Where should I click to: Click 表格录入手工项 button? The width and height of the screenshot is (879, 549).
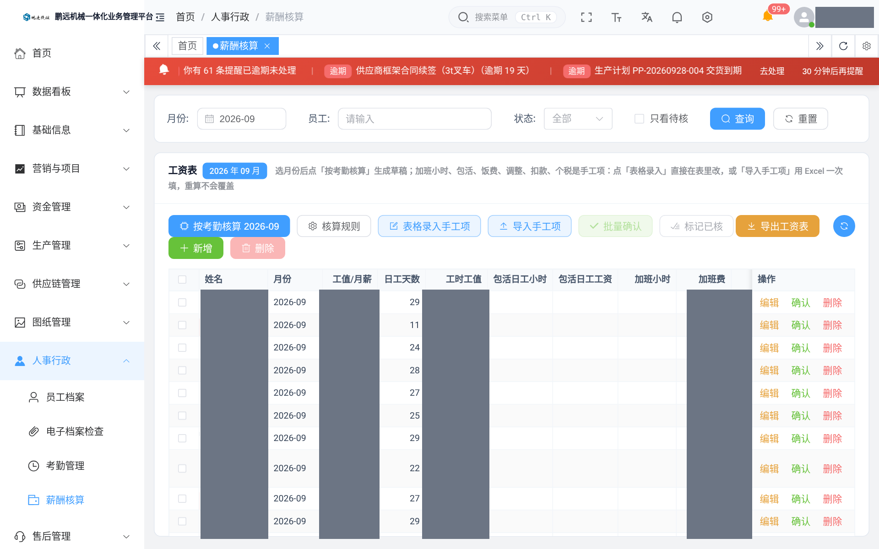[x=429, y=226]
